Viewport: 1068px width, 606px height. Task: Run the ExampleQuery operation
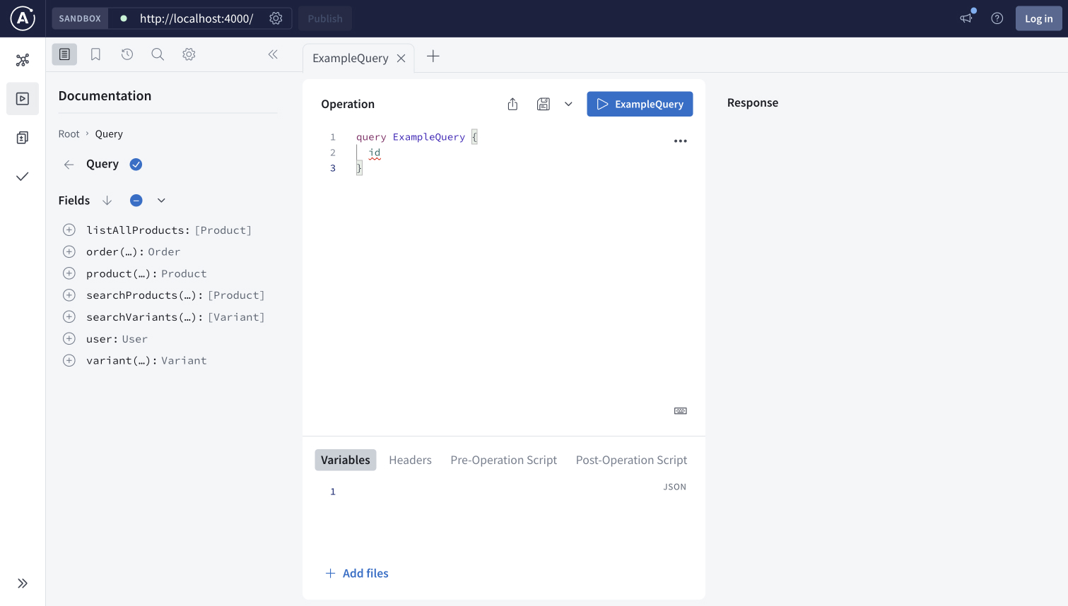coord(640,104)
